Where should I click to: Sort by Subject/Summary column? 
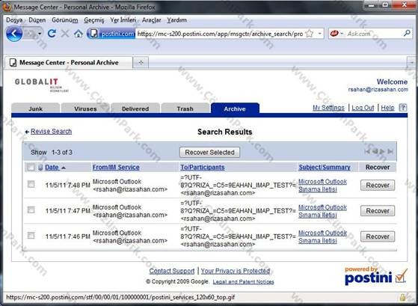[x=325, y=168]
